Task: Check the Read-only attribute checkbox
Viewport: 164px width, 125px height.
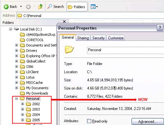Action: coord(89,121)
